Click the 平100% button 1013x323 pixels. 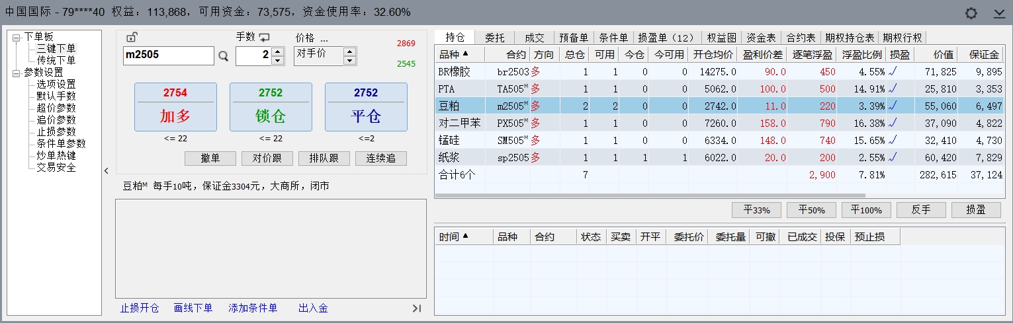(867, 210)
